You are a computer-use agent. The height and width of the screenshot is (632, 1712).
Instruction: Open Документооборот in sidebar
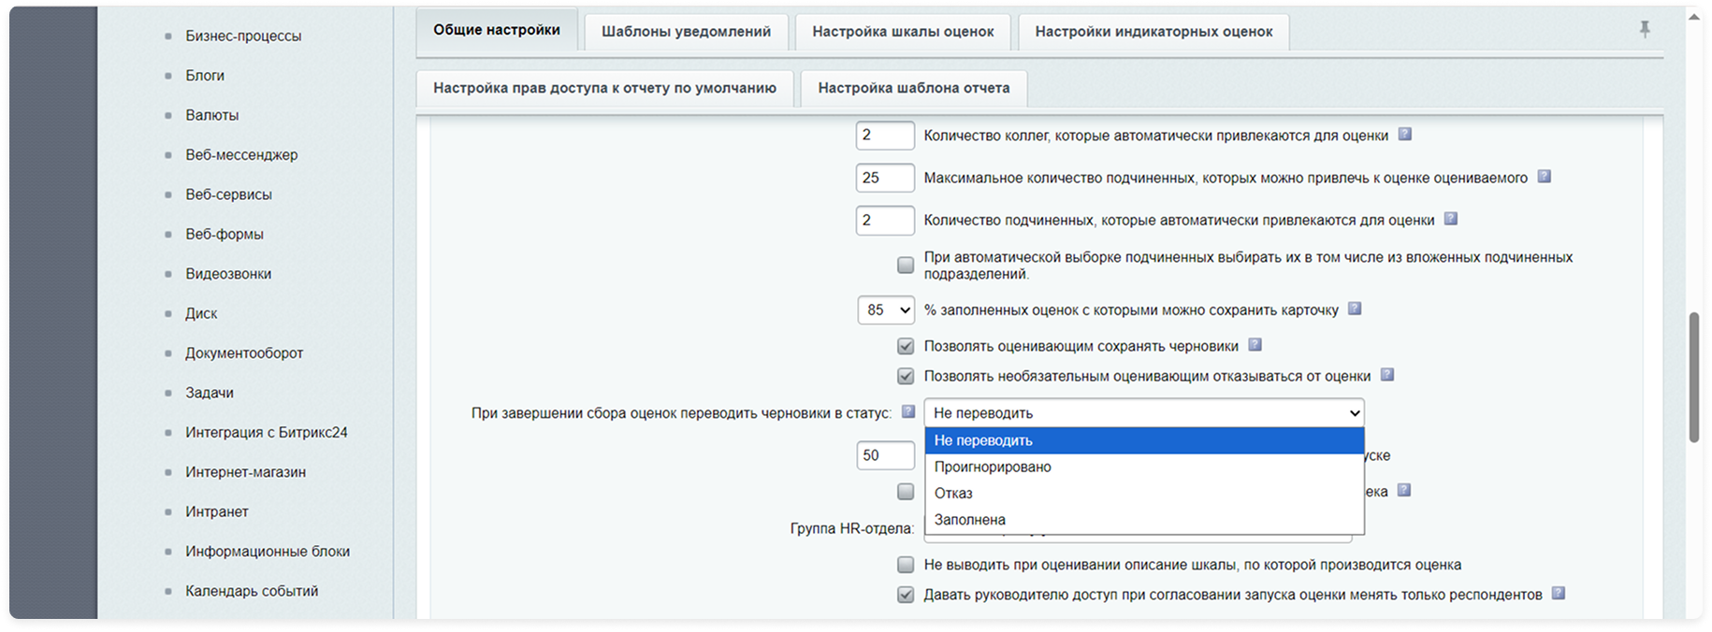pos(244,352)
